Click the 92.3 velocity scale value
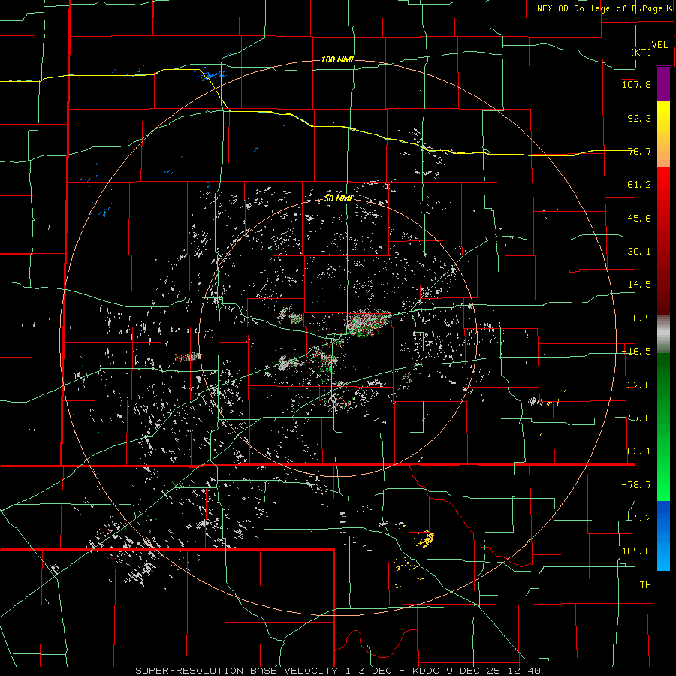This screenshot has width=676, height=676. coord(639,118)
